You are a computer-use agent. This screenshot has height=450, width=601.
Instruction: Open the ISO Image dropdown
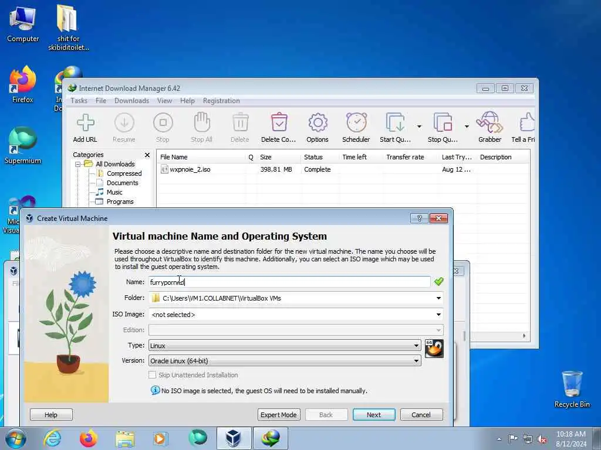click(x=438, y=315)
